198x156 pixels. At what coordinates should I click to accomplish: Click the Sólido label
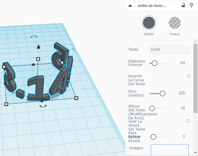149,34
